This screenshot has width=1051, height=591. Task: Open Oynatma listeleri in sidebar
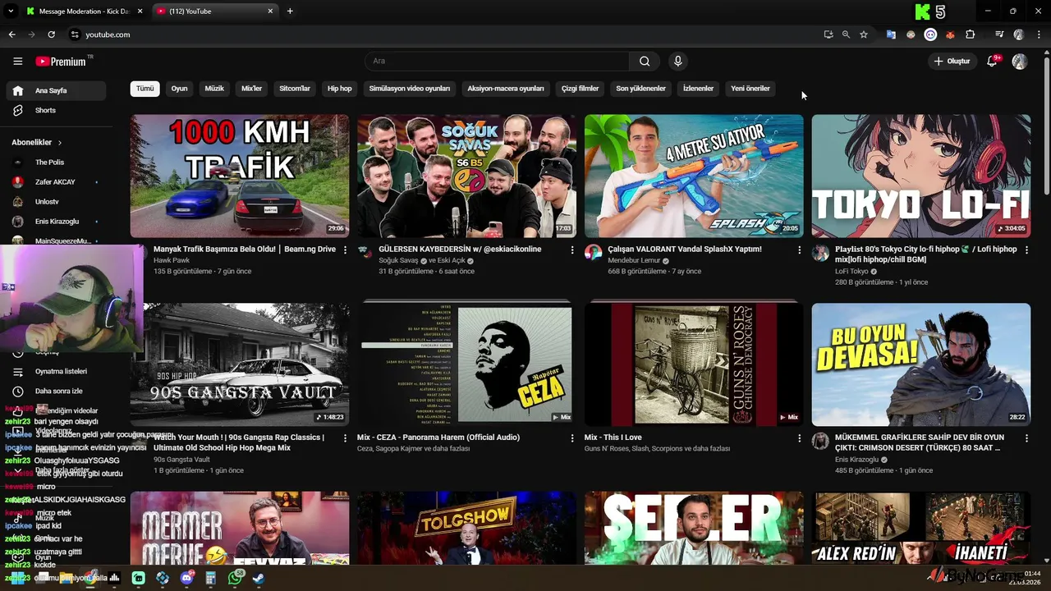[56, 372]
